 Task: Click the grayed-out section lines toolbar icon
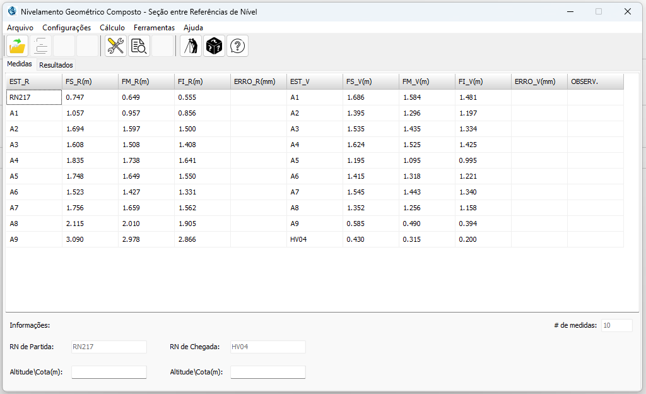[41, 45]
